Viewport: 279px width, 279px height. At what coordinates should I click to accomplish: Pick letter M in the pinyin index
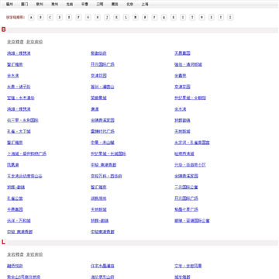[136, 17]
